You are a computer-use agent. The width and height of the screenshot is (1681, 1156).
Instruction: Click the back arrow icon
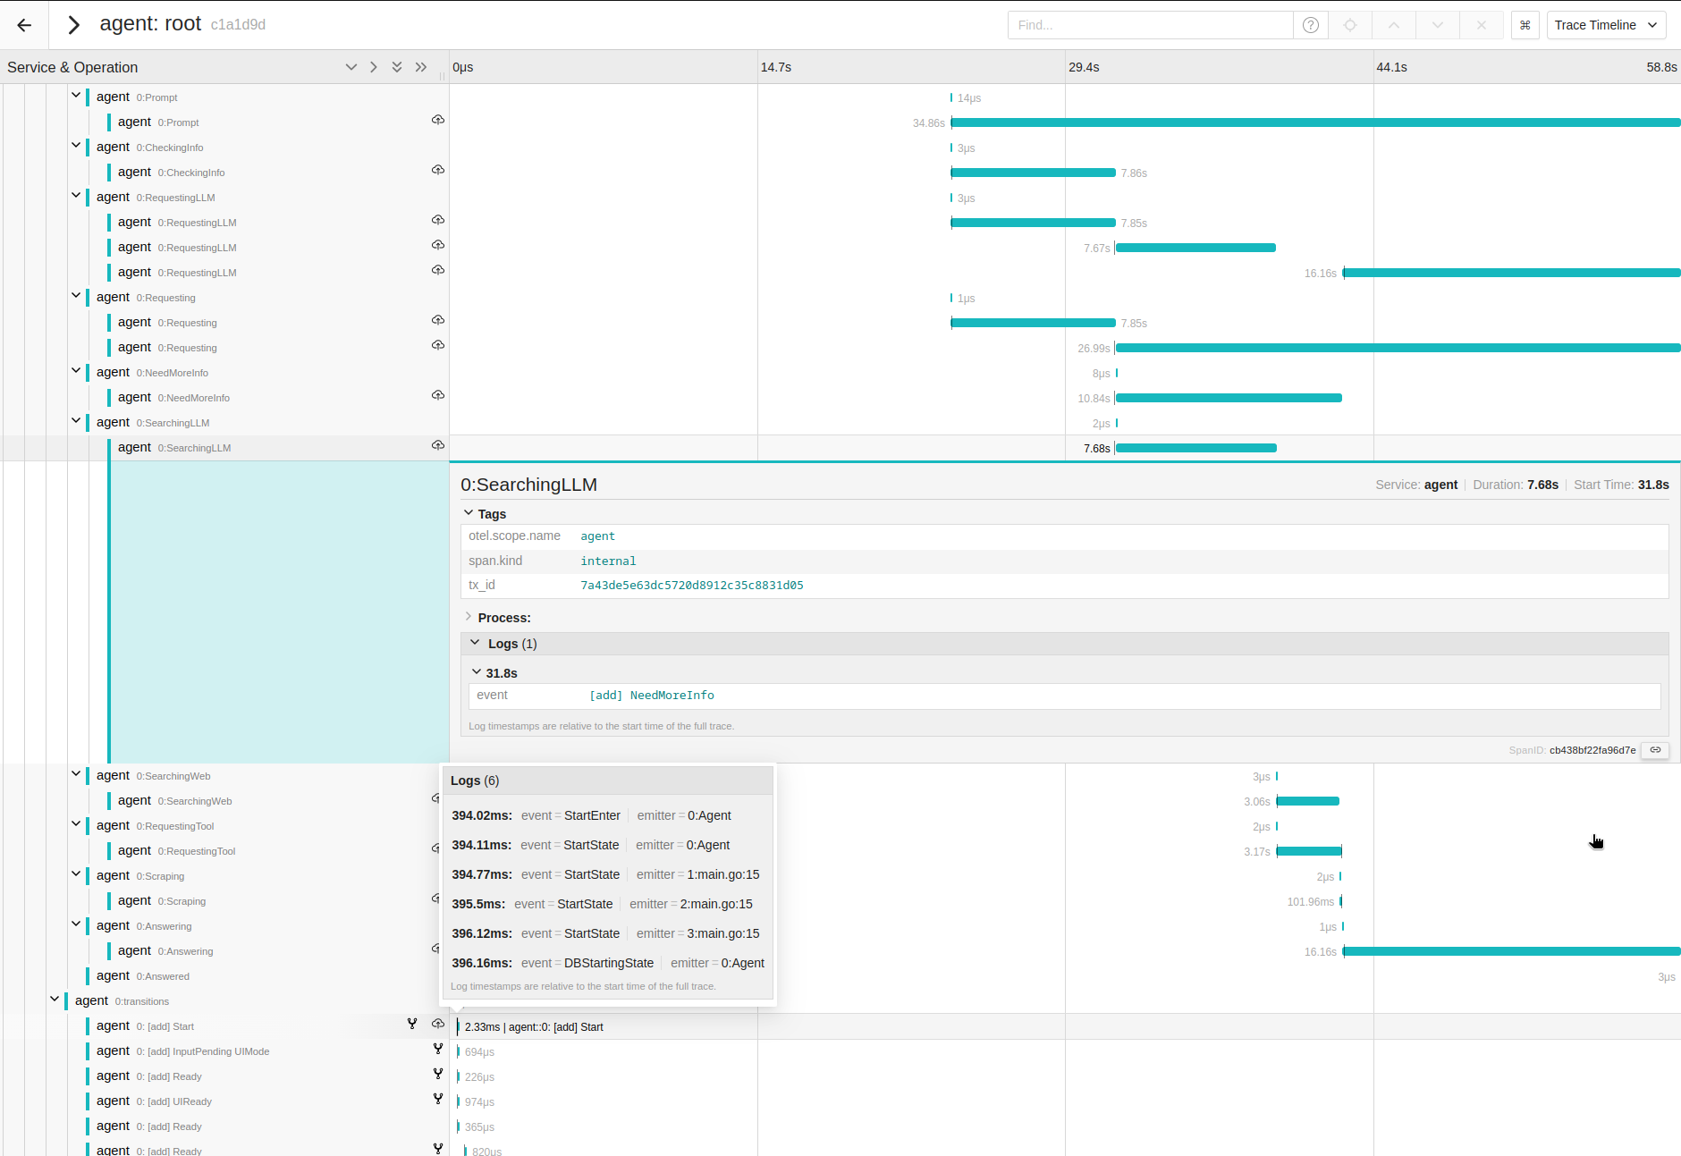click(x=24, y=25)
